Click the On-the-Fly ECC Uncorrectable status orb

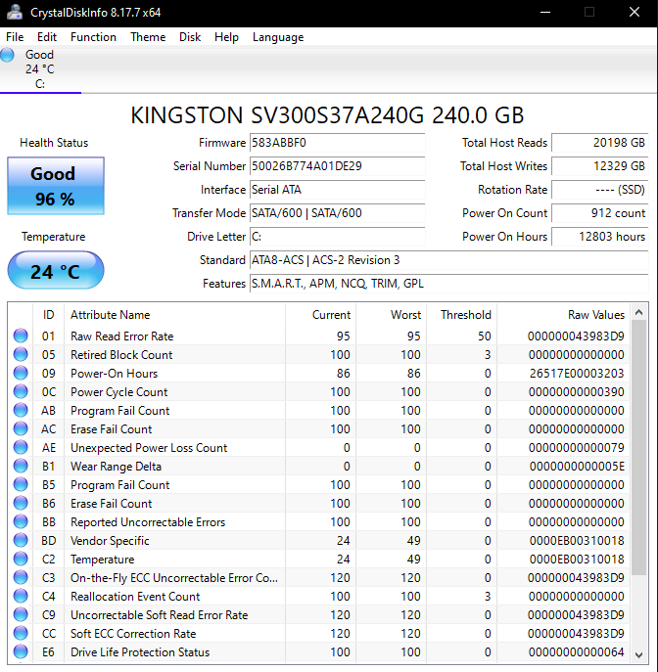point(21,577)
